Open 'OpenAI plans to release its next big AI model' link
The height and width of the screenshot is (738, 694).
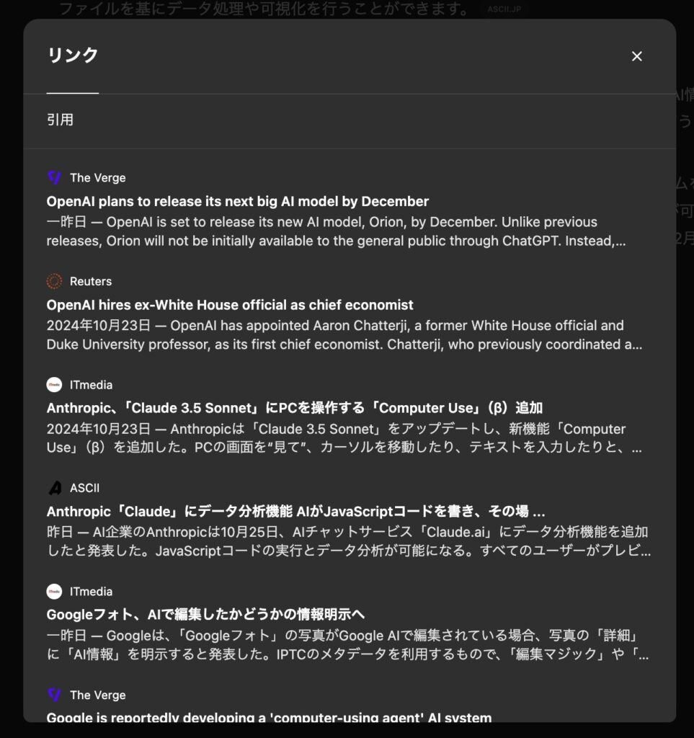click(238, 202)
